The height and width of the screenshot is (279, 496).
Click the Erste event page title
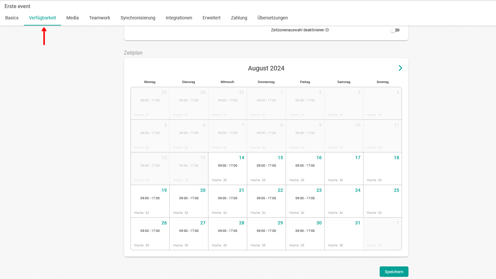point(17,6)
